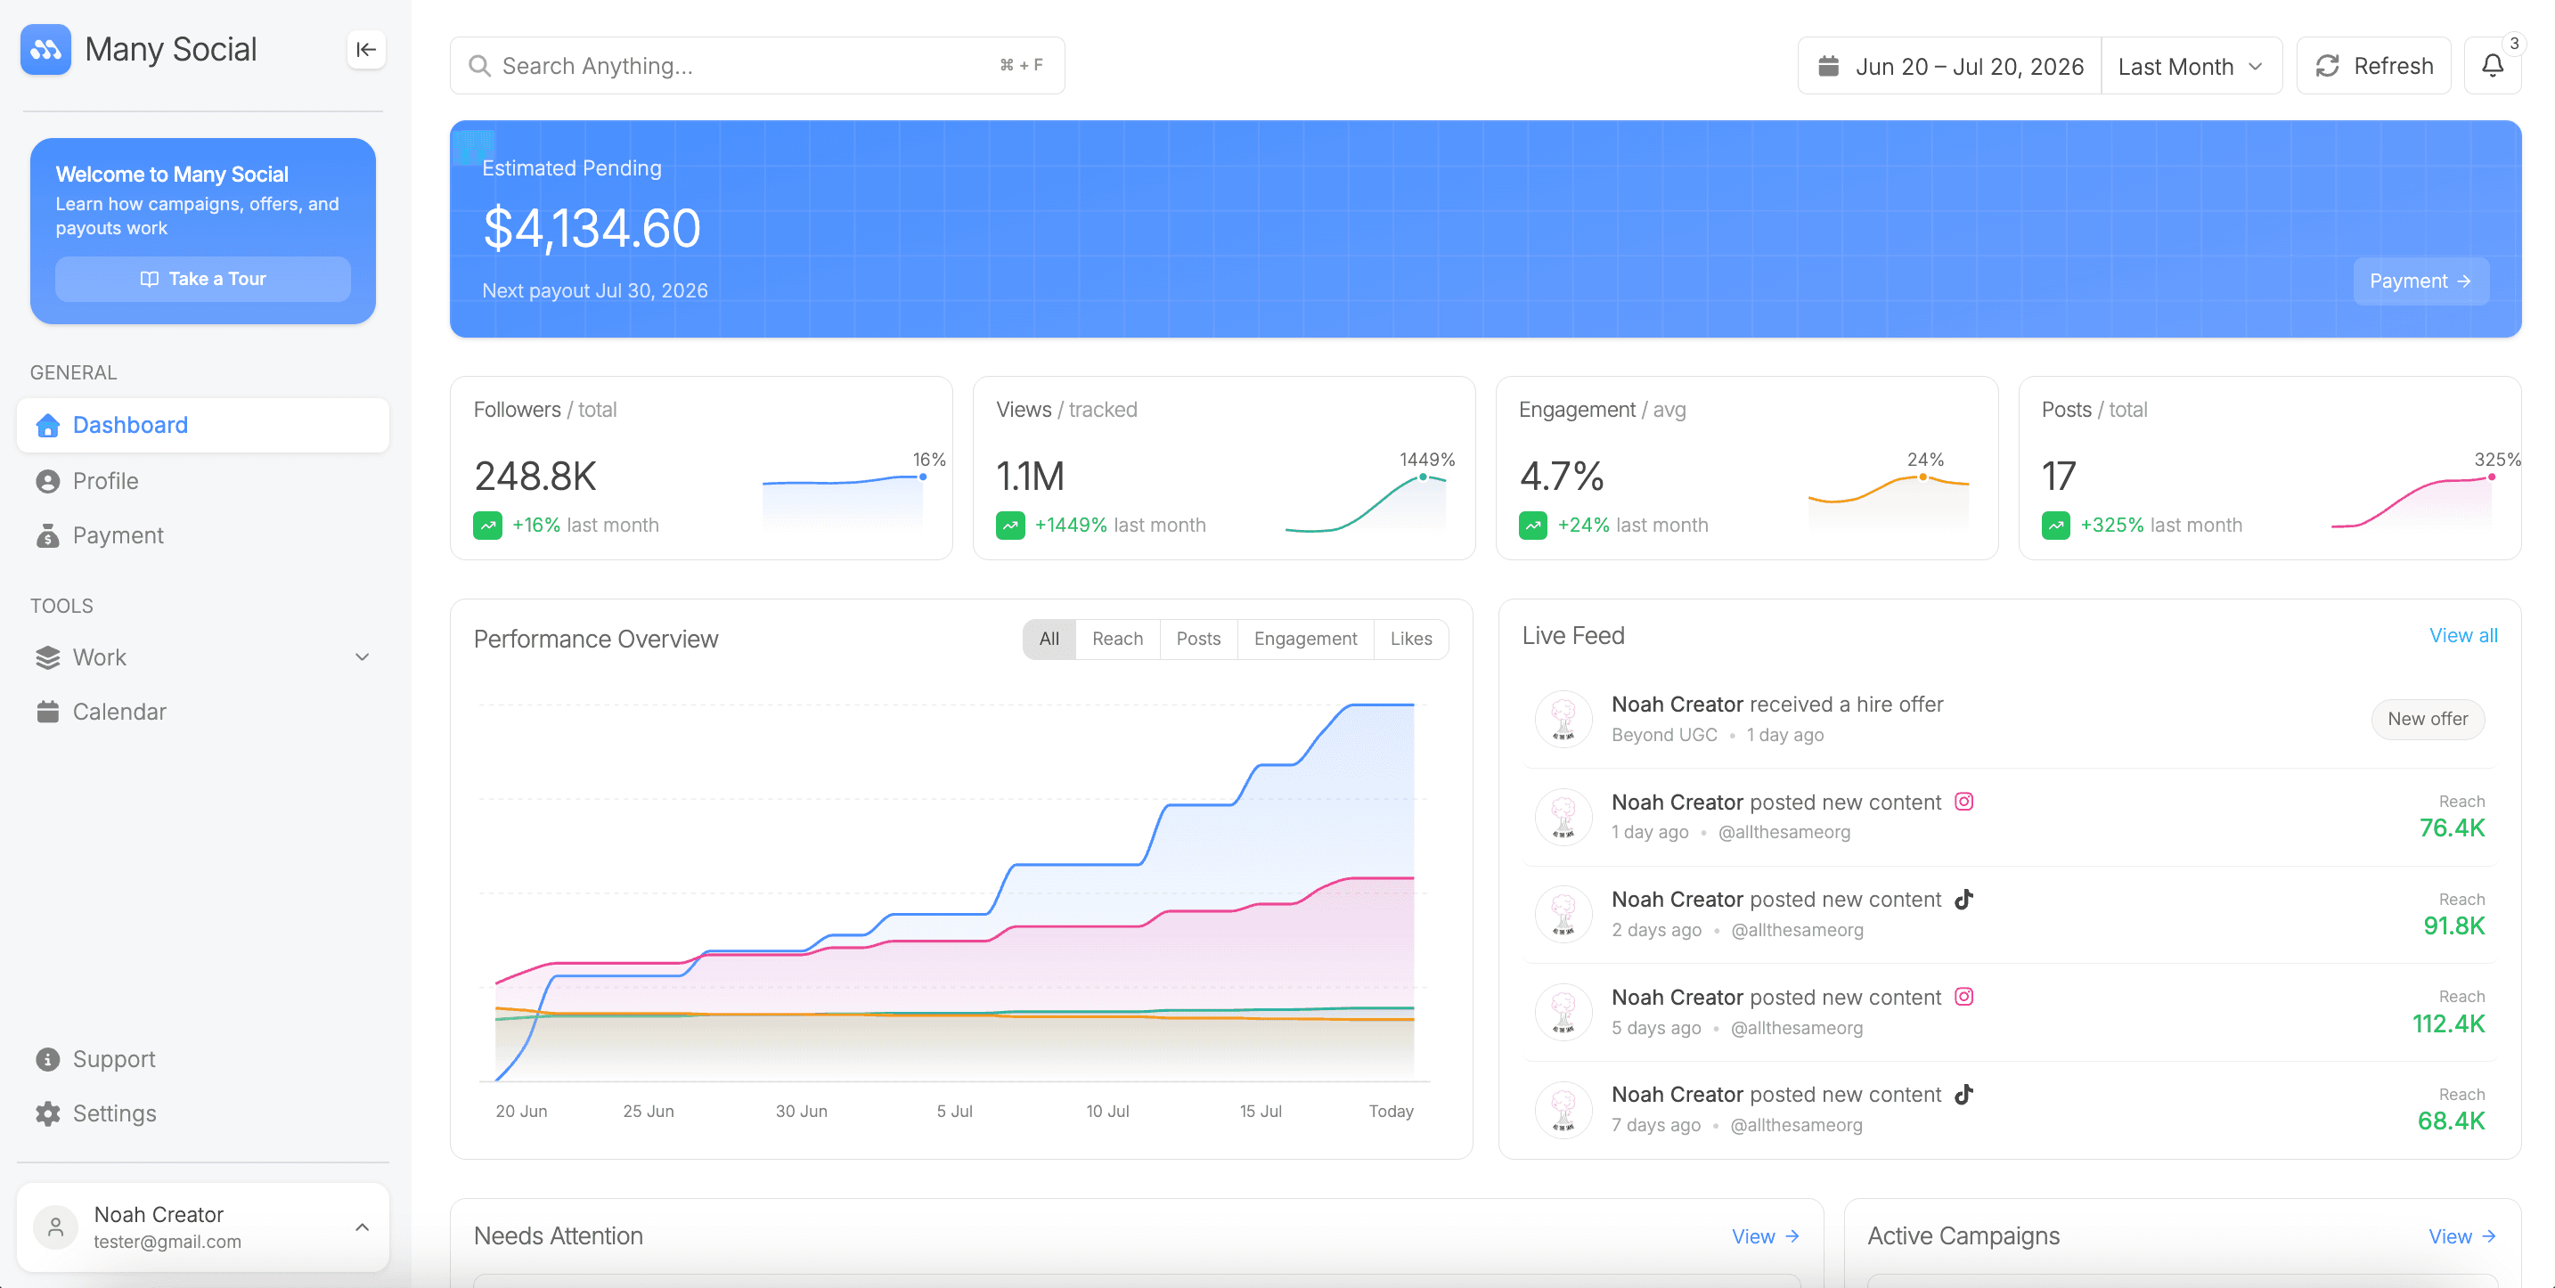
Task: Click the green trend icon under Engagement
Action: tap(1533, 526)
